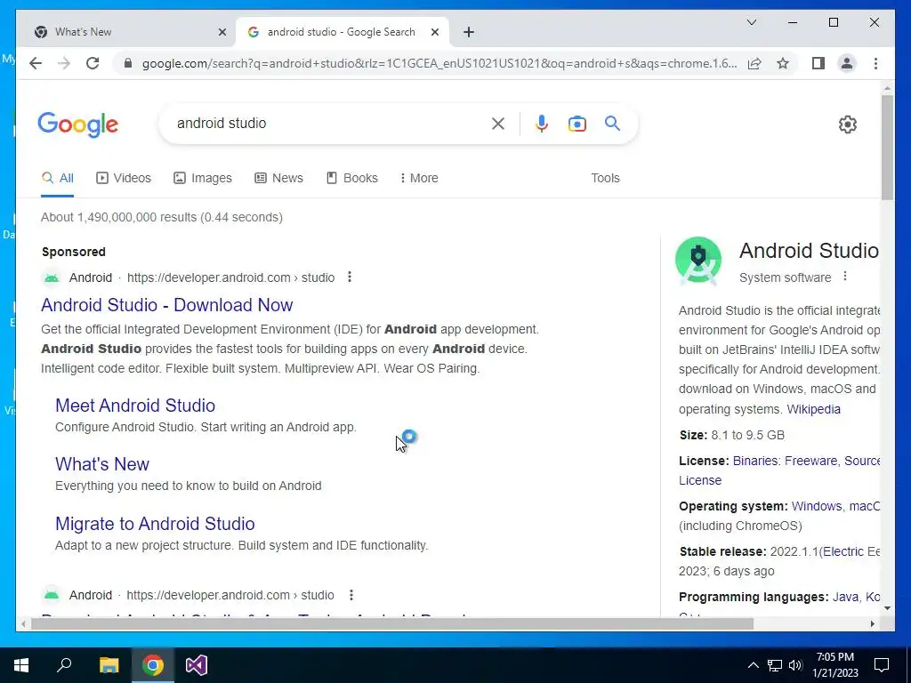Open network status in system tray
Viewport: 911px width, 683px height.
tap(775, 665)
